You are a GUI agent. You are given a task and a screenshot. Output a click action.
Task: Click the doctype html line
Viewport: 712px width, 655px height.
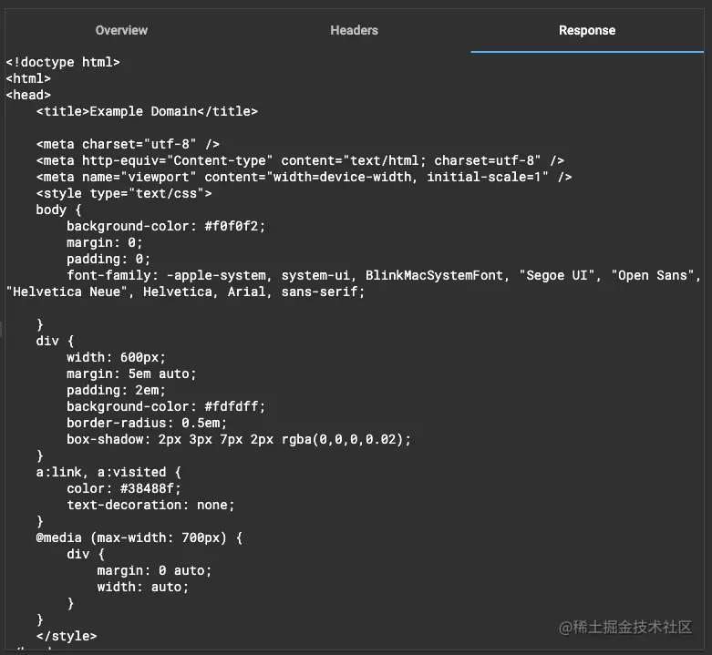(x=63, y=62)
